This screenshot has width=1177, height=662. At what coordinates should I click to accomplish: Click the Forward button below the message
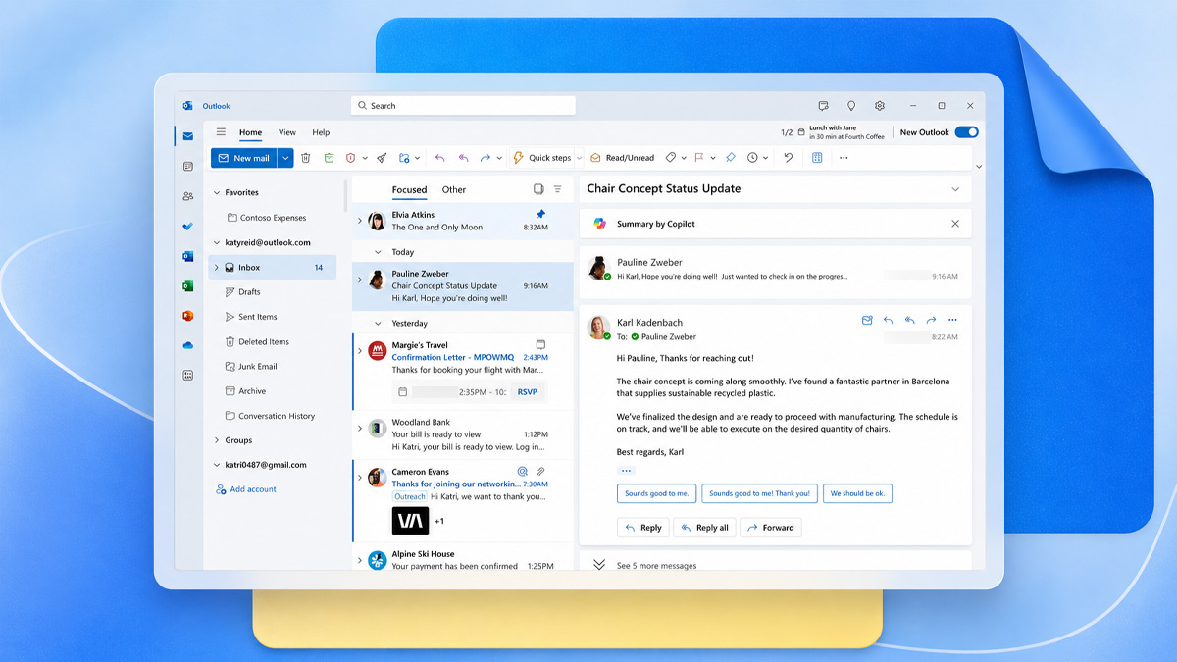pyautogui.click(x=771, y=528)
